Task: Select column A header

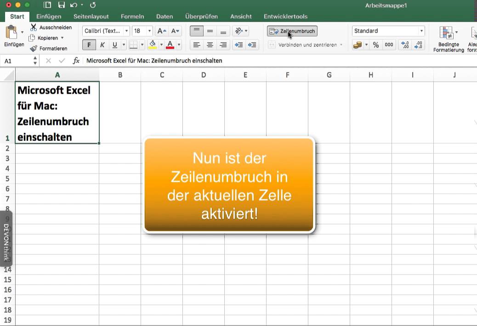Action: pyautogui.click(x=57, y=75)
